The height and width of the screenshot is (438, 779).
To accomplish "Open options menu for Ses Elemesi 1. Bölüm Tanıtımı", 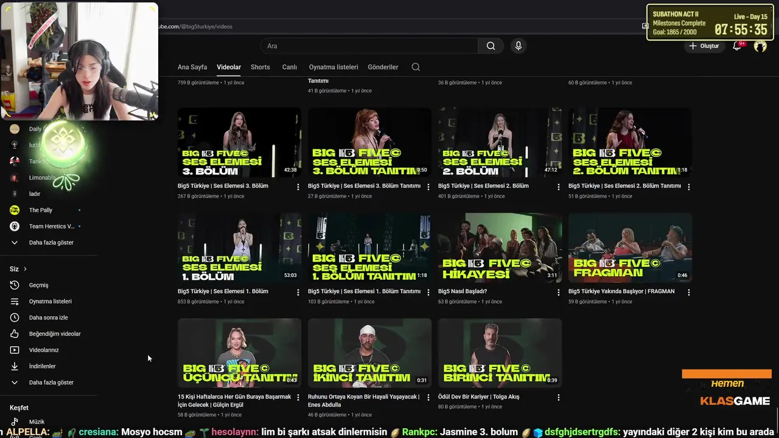I will pos(428,293).
